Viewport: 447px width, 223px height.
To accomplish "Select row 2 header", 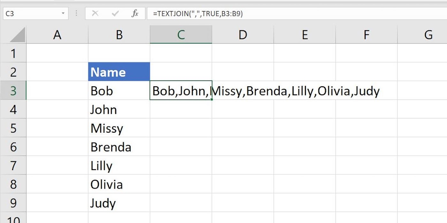I will 13,72.
